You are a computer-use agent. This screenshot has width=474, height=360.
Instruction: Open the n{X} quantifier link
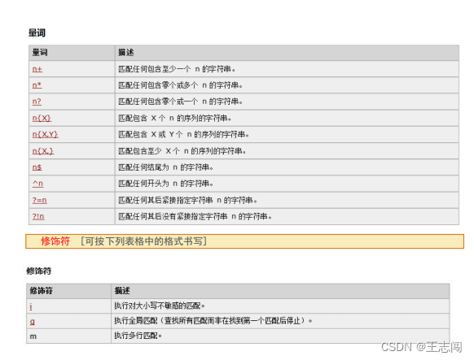point(42,118)
